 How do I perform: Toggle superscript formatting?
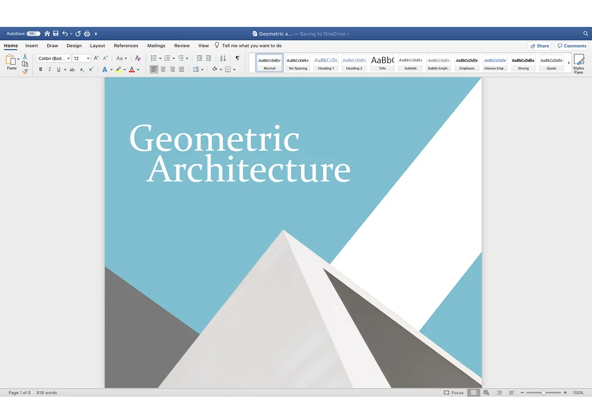tap(91, 69)
